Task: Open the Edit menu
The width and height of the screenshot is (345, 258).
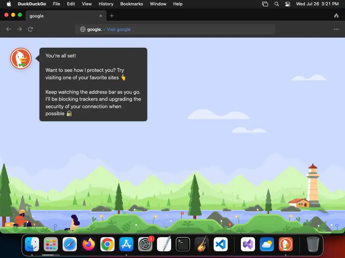Action: [x=71, y=4]
